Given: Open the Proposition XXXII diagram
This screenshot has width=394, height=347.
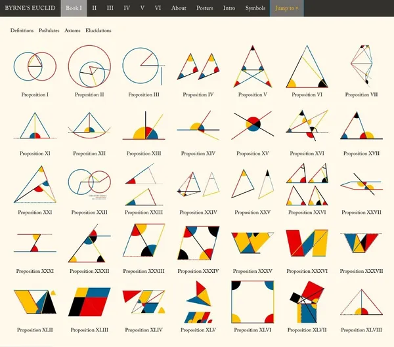Looking at the screenshot, I should [89, 243].
